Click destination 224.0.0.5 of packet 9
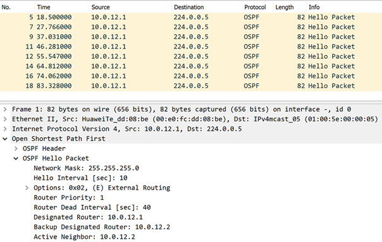 [191, 37]
